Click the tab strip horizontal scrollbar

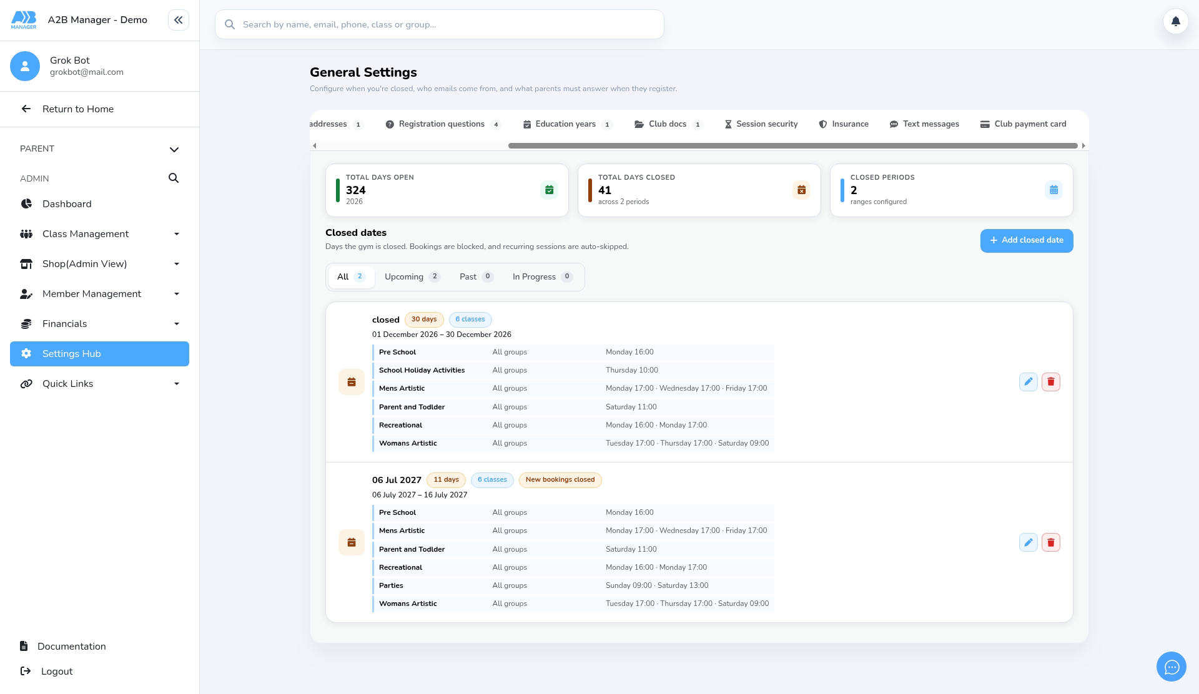[792, 145]
